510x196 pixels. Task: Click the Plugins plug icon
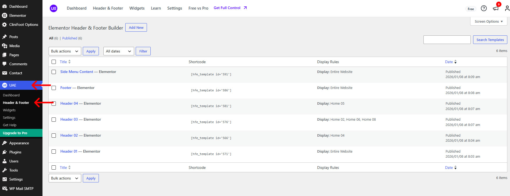5,152
